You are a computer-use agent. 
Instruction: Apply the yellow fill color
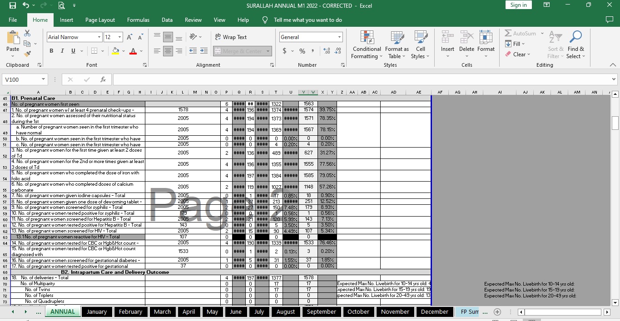click(x=115, y=51)
